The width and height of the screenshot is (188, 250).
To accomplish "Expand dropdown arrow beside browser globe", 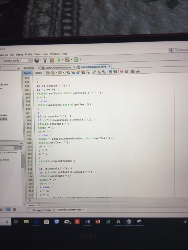I will point(40,60).
